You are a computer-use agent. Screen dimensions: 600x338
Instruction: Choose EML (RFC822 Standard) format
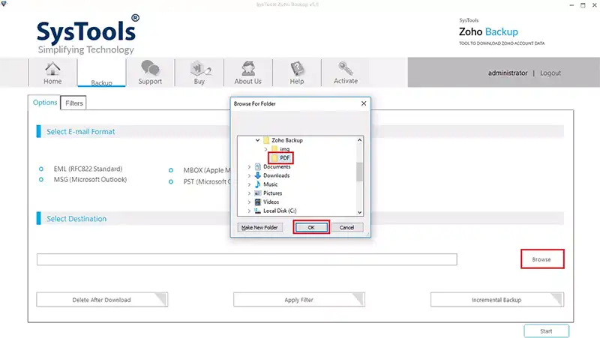41,169
